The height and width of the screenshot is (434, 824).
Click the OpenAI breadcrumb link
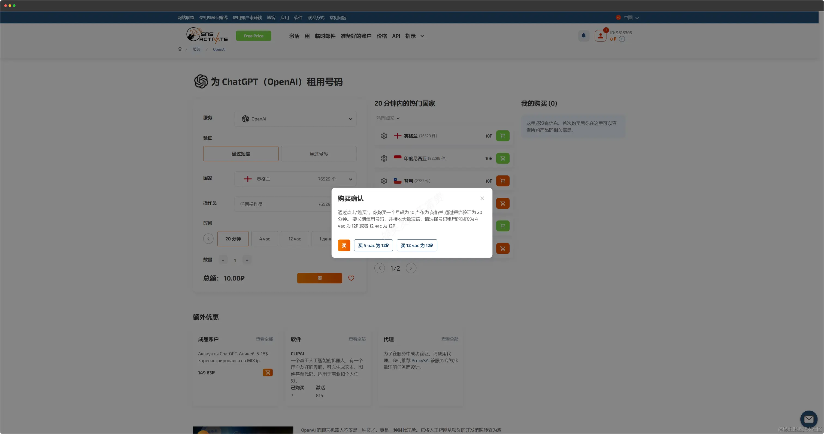point(219,49)
